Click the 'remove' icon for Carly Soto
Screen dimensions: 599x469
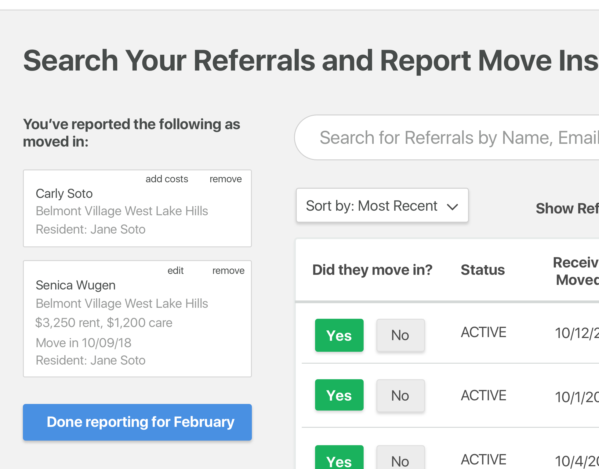pos(225,179)
